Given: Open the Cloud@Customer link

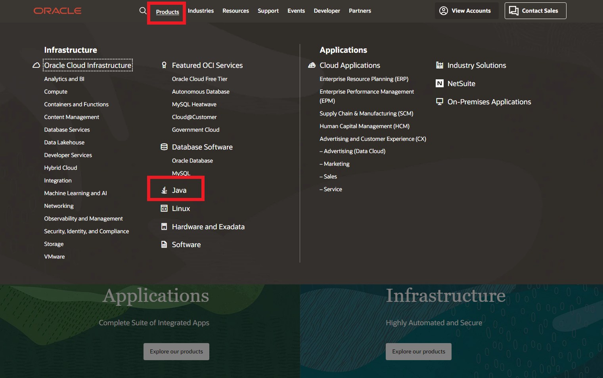Looking at the screenshot, I should coord(194,117).
